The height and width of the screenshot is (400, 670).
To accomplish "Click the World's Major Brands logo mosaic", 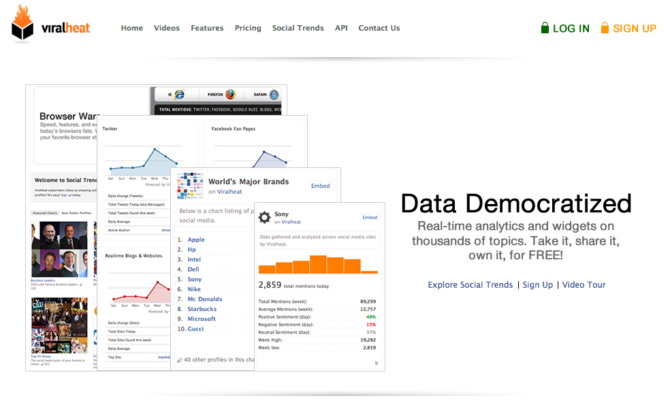I will click(x=190, y=186).
